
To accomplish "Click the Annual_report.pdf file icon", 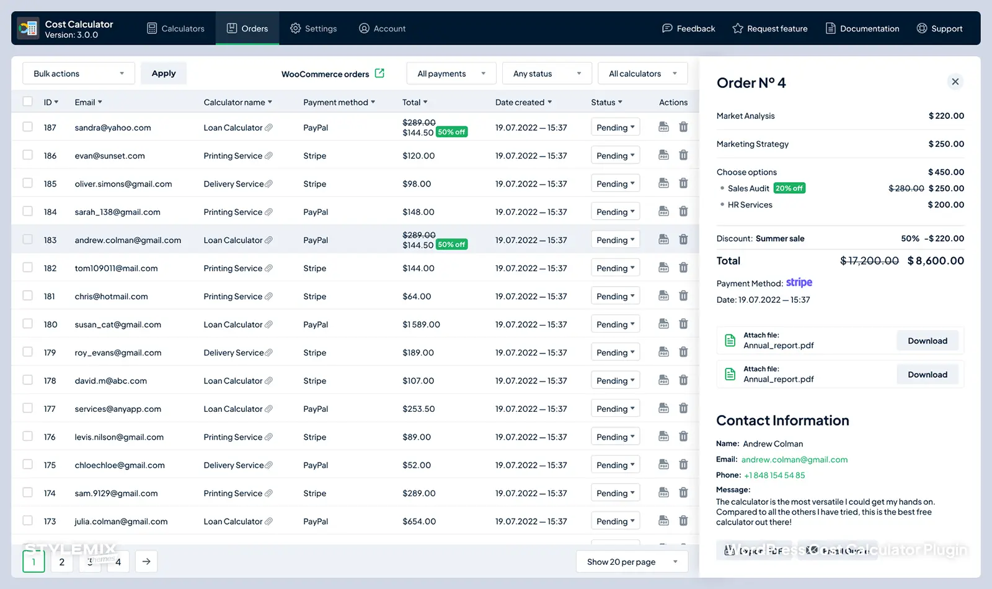I will [730, 340].
